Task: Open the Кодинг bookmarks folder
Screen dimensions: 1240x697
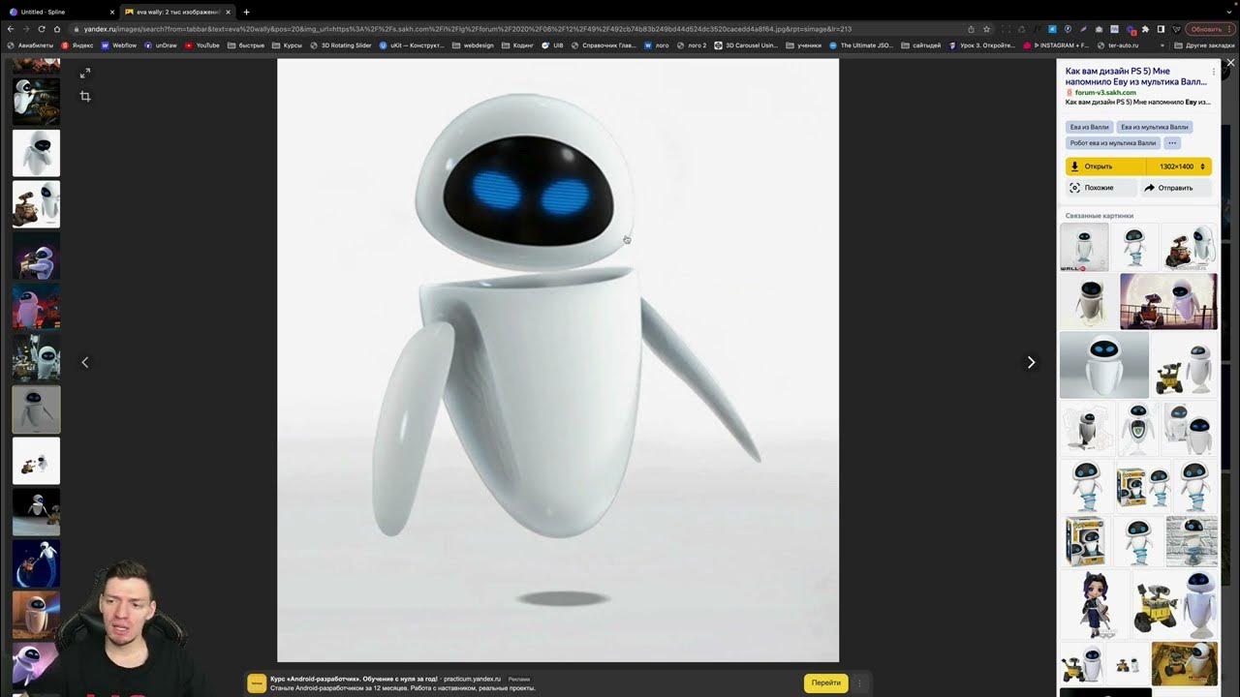Action: point(518,45)
